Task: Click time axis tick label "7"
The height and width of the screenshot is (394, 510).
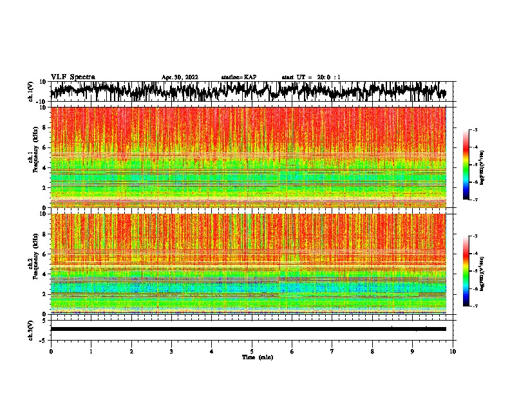Action: (x=332, y=352)
